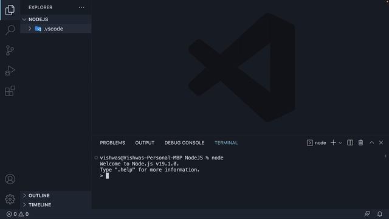Click the terminal command decoration circle
This screenshot has height=219, width=389.
96,158
